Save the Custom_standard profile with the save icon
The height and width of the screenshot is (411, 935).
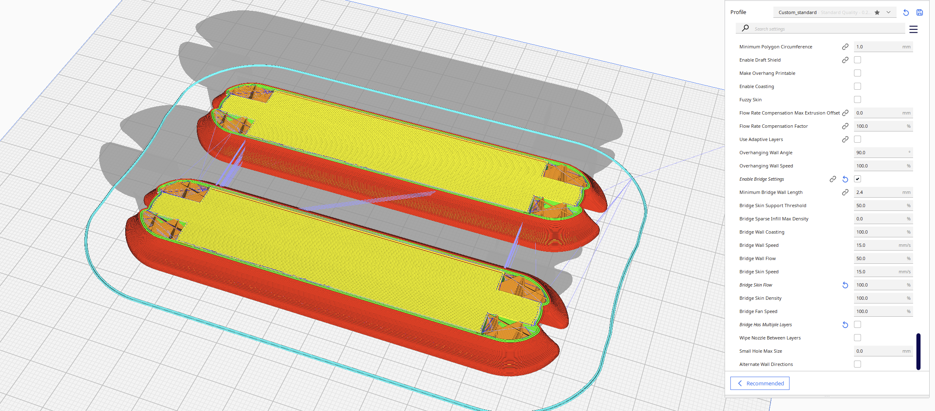coord(919,12)
